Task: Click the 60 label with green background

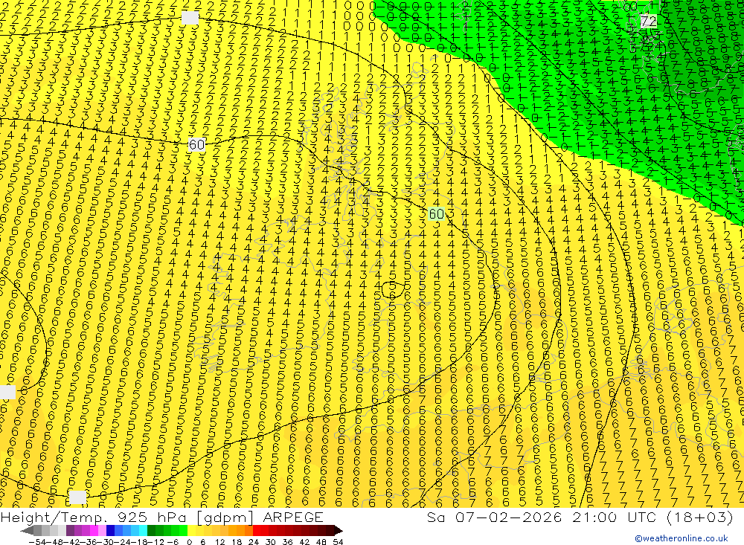Action: click(x=437, y=214)
